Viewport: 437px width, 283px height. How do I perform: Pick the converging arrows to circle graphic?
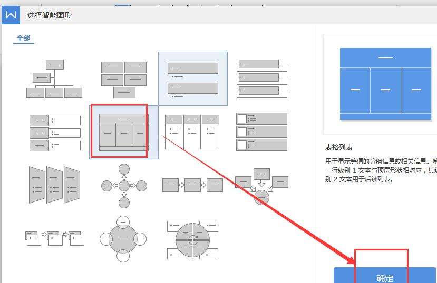click(x=261, y=187)
